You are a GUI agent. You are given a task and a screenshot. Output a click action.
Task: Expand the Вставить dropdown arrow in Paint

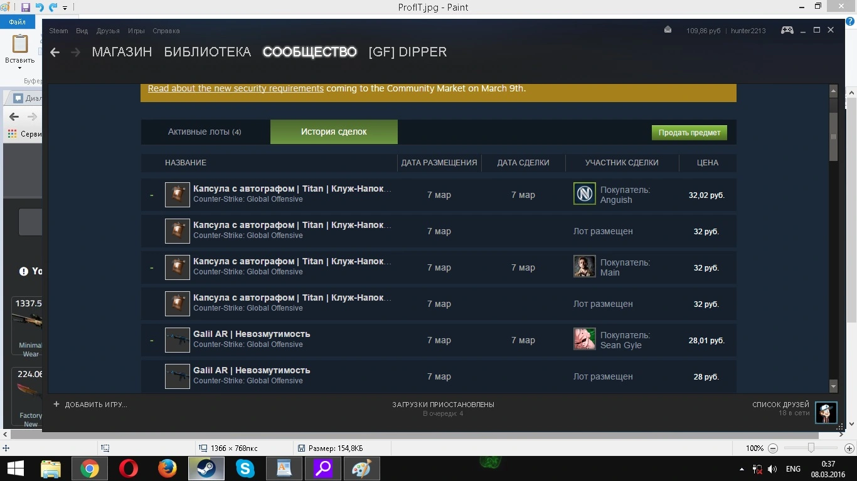coord(19,68)
